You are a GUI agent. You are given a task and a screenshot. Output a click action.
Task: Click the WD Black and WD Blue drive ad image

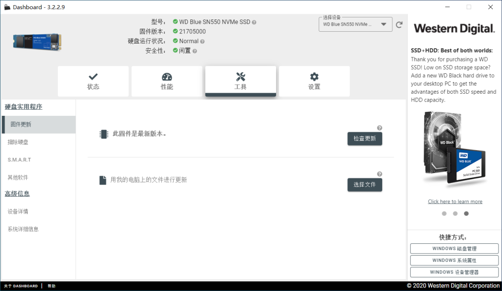pos(455,149)
